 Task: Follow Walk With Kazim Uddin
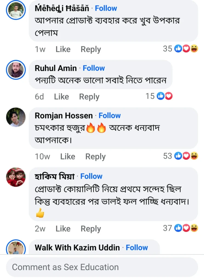(x=137, y=248)
